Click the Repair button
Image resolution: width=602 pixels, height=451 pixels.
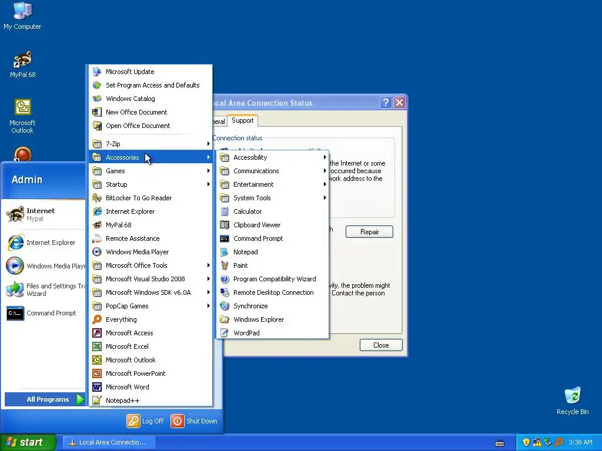click(x=369, y=231)
